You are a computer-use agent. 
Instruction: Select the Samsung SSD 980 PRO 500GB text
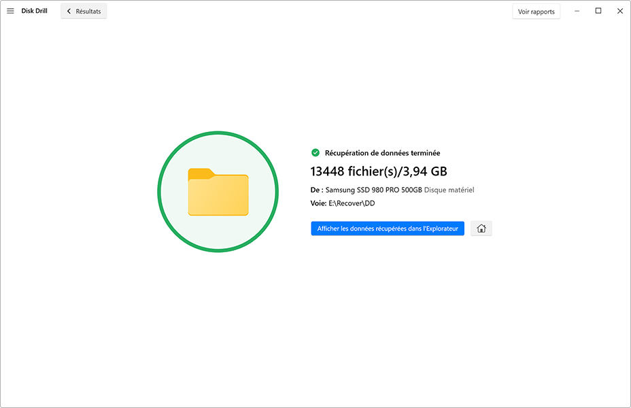pyautogui.click(x=374, y=190)
